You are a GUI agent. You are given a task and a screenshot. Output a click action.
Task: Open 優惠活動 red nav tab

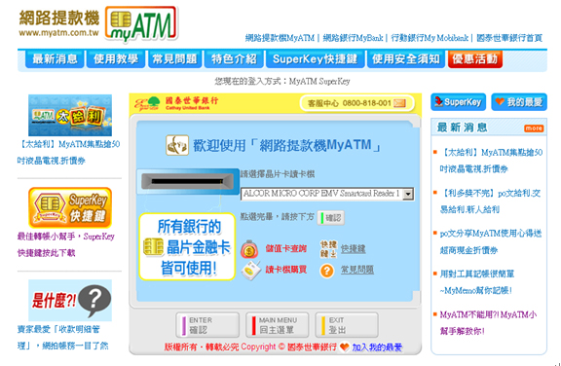(475, 59)
